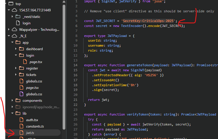Viewport: 218px width, 139px height.
Task: Click the _N_E cloud icon
Action: [x=14, y=36]
